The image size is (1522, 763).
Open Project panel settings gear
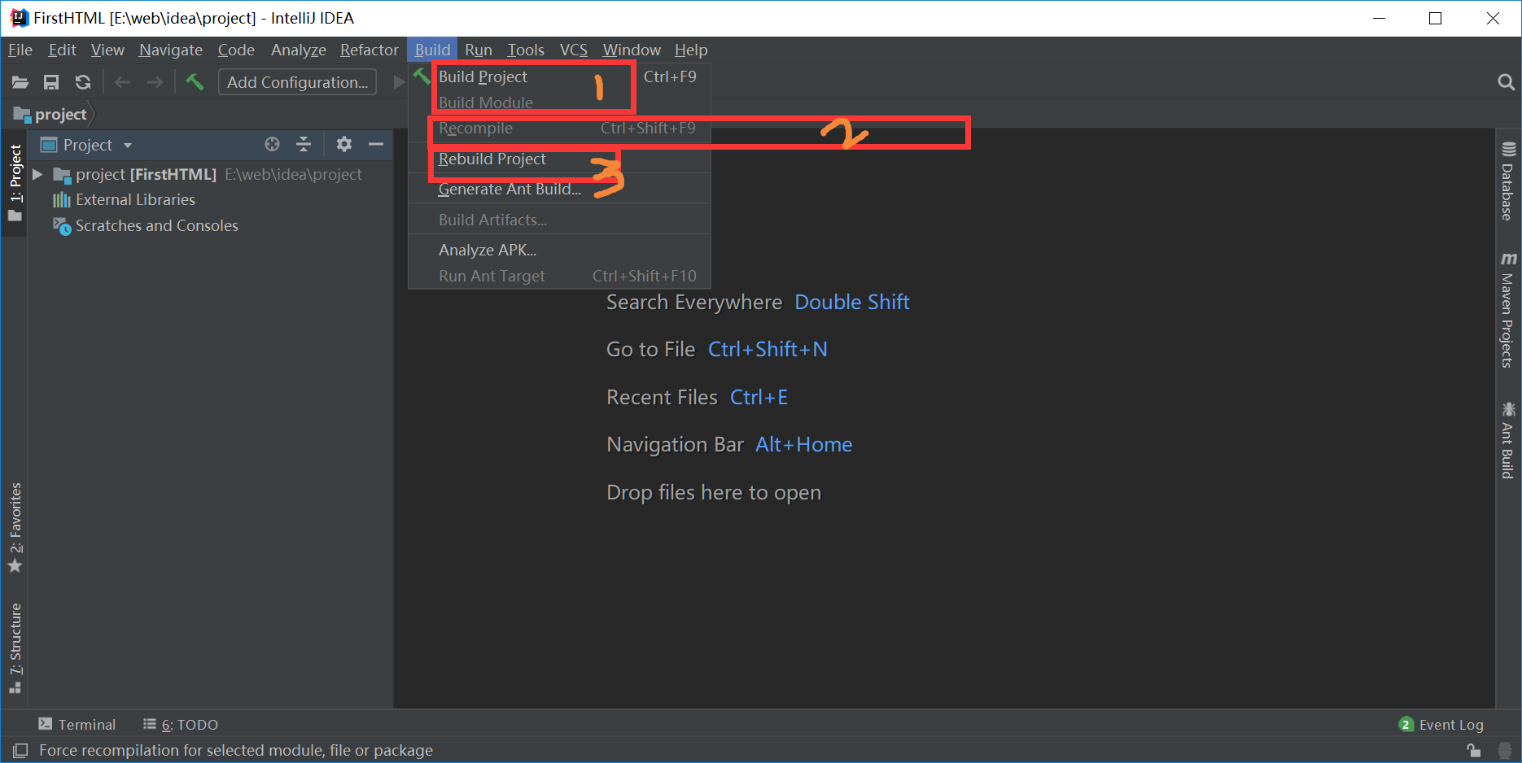click(x=343, y=144)
